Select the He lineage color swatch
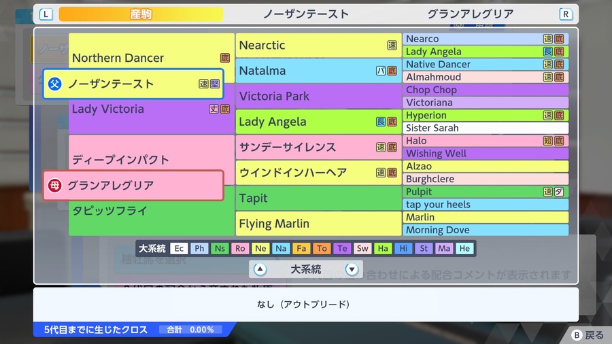The image size is (612, 344). point(464,248)
